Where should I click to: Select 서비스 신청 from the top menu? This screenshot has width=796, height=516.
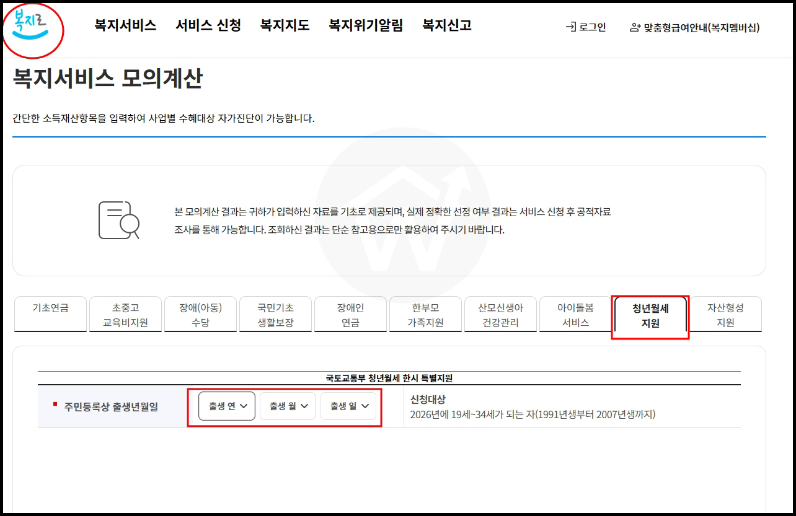click(x=209, y=25)
